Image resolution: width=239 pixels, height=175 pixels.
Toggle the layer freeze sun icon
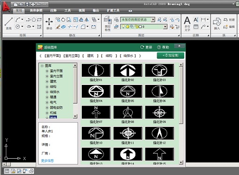pyautogui.click(x=127, y=27)
